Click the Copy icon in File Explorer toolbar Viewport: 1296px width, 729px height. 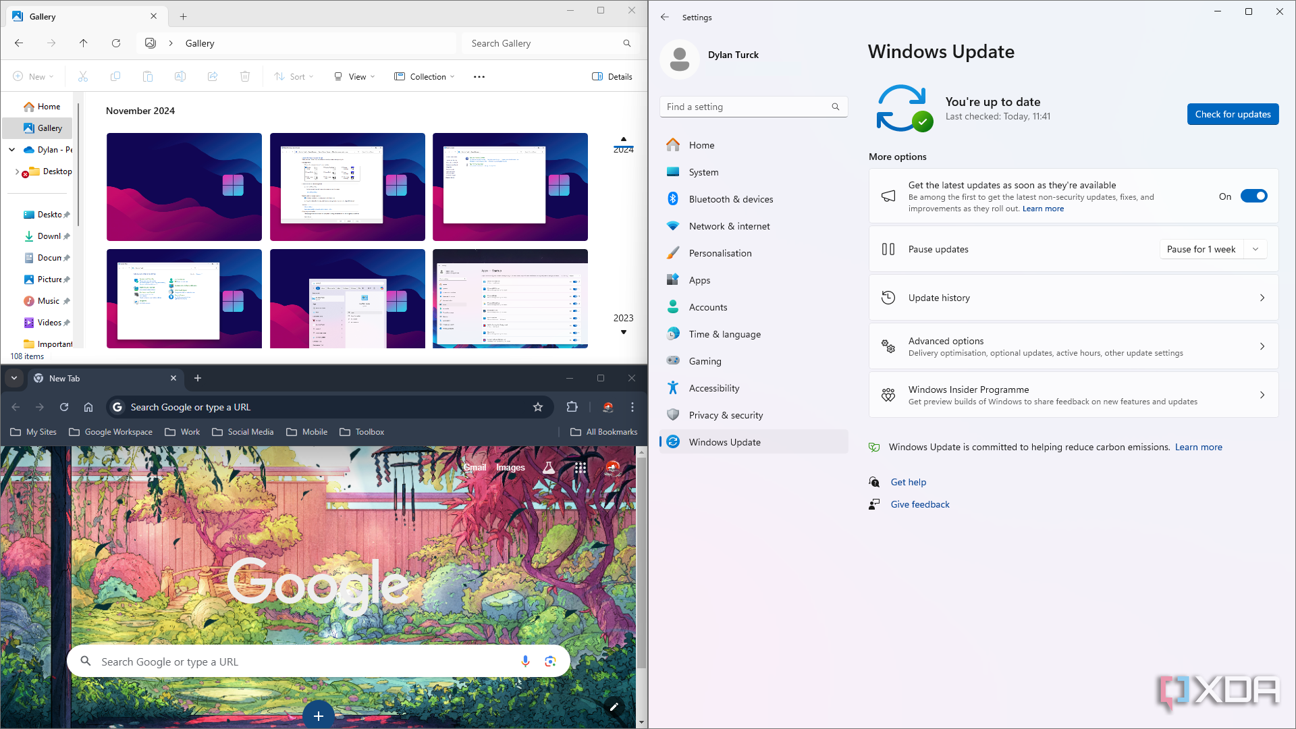tap(115, 76)
